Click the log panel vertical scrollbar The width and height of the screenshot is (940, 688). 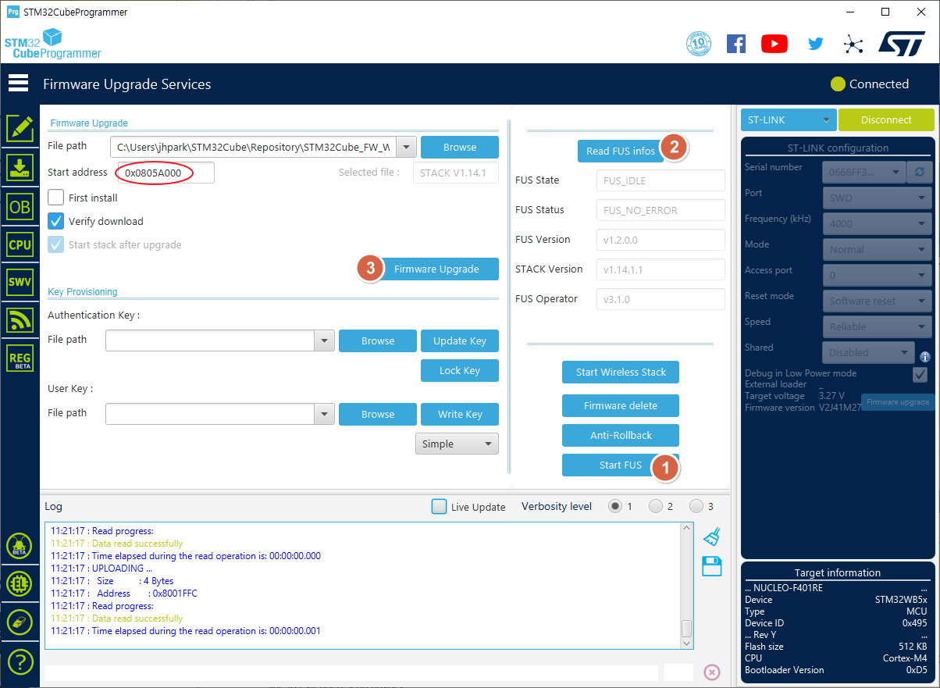687,585
